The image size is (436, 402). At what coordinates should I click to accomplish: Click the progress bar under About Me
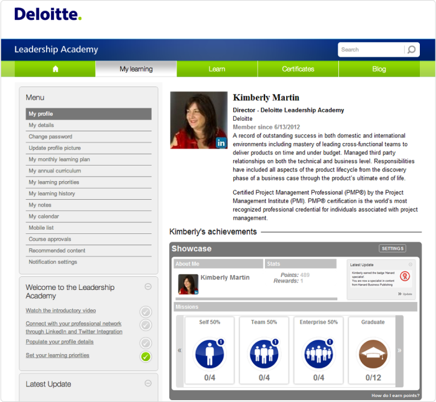click(x=255, y=299)
